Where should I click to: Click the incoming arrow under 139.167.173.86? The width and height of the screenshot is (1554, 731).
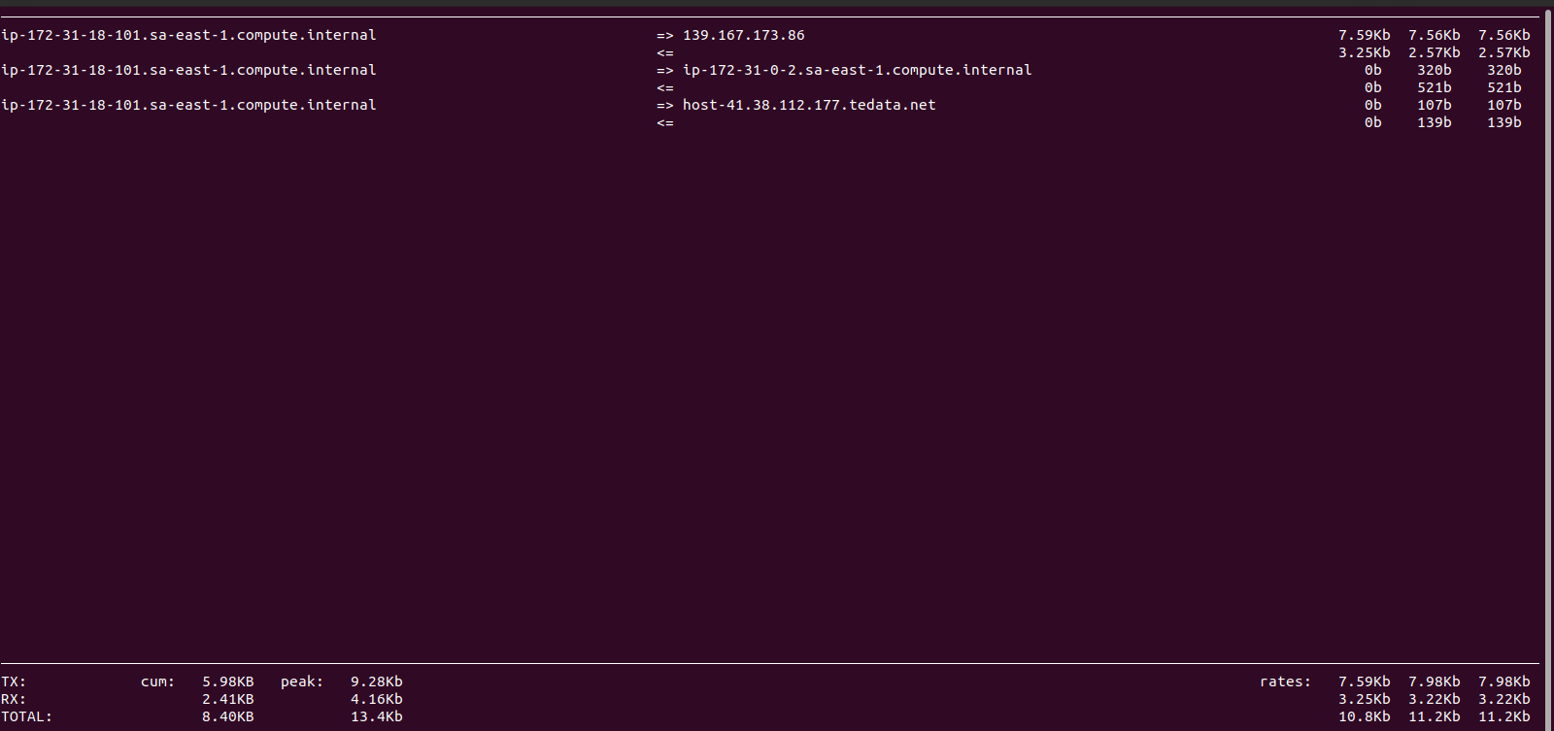pos(664,52)
